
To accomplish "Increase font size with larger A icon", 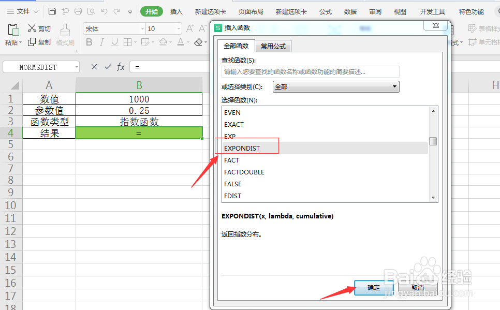I will [x=190, y=28].
